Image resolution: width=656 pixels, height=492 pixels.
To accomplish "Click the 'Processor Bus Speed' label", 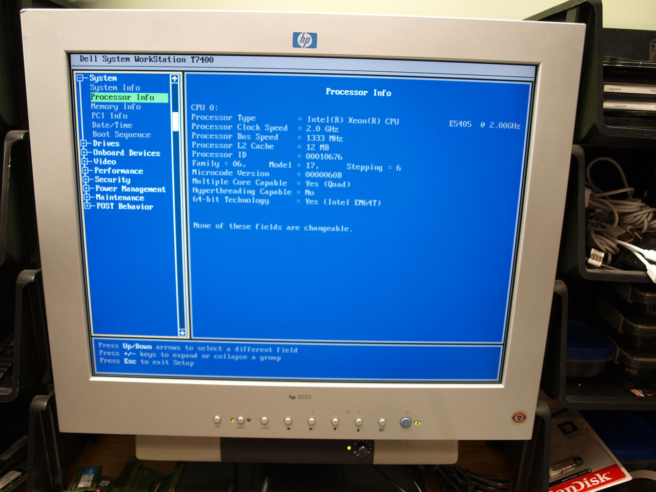I will pyautogui.click(x=235, y=136).
